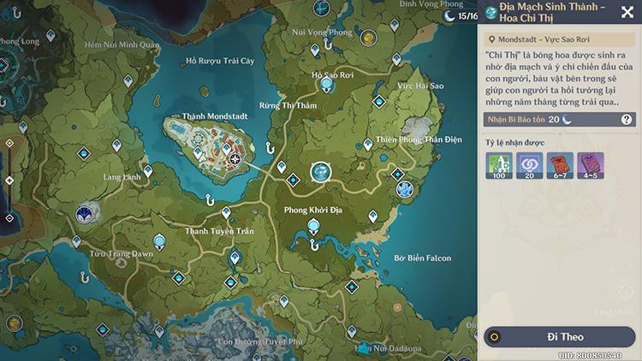Screen dimensions: 642x361
Task: Select the waypoint below Đỉnh Vọng Phong
Action: tap(395, 26)
